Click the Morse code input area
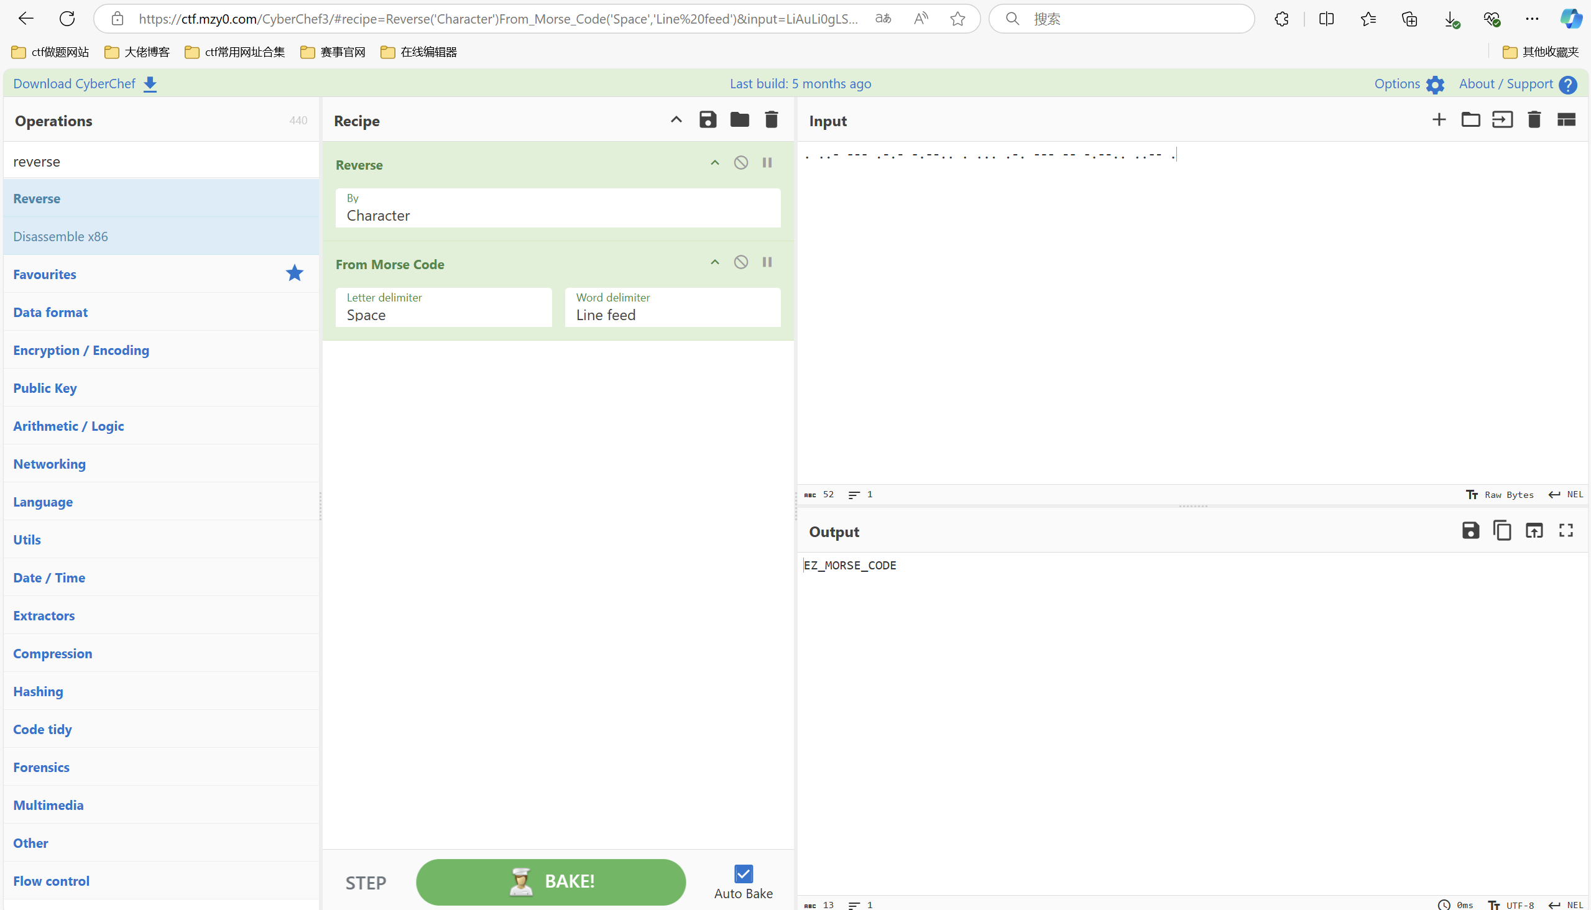 (1191, 313)
